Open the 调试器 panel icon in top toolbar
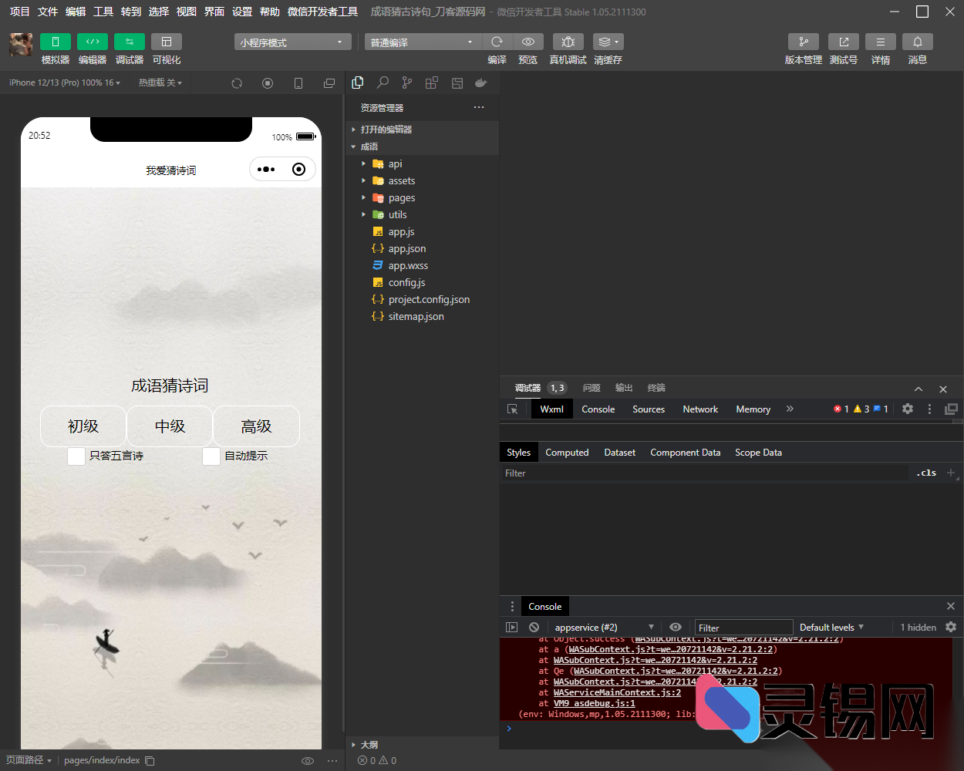Screen dimensions: 964x771 [x=129, y=42]
